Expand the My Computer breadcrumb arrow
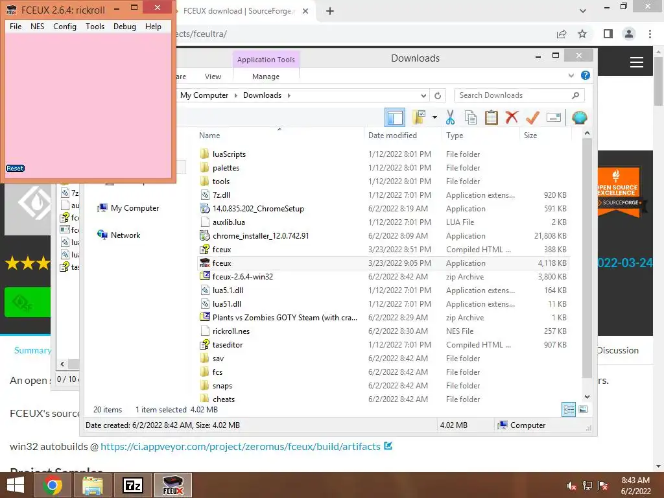This screenshot has width=664, height=498. point(236,96)
